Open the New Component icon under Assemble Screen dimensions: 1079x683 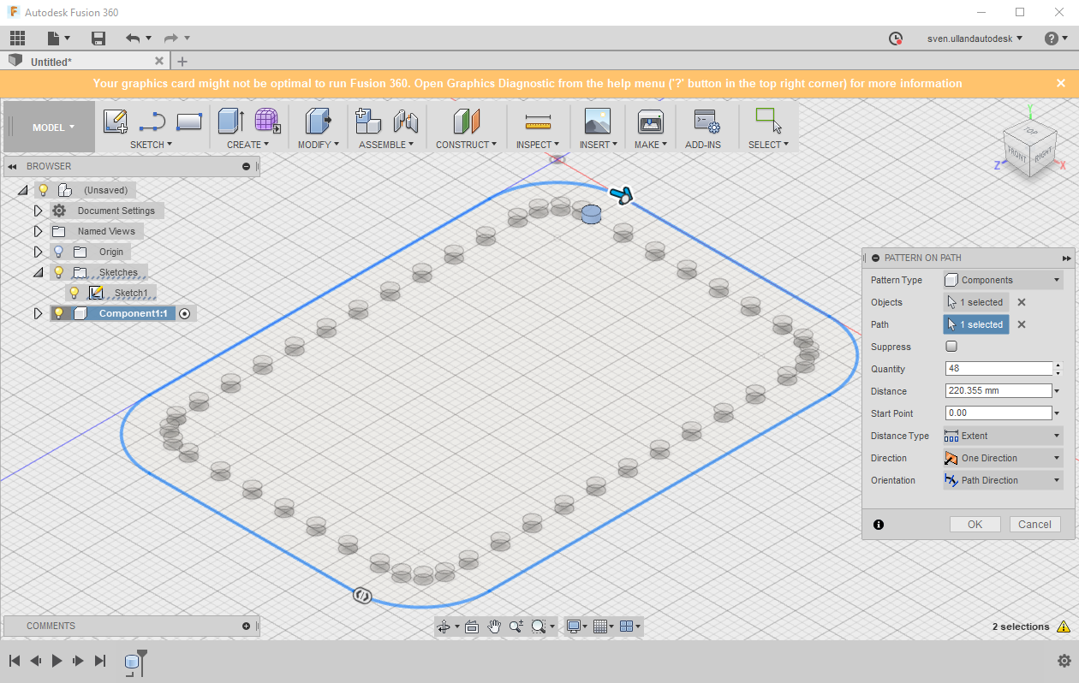click(x=368, y=122)
